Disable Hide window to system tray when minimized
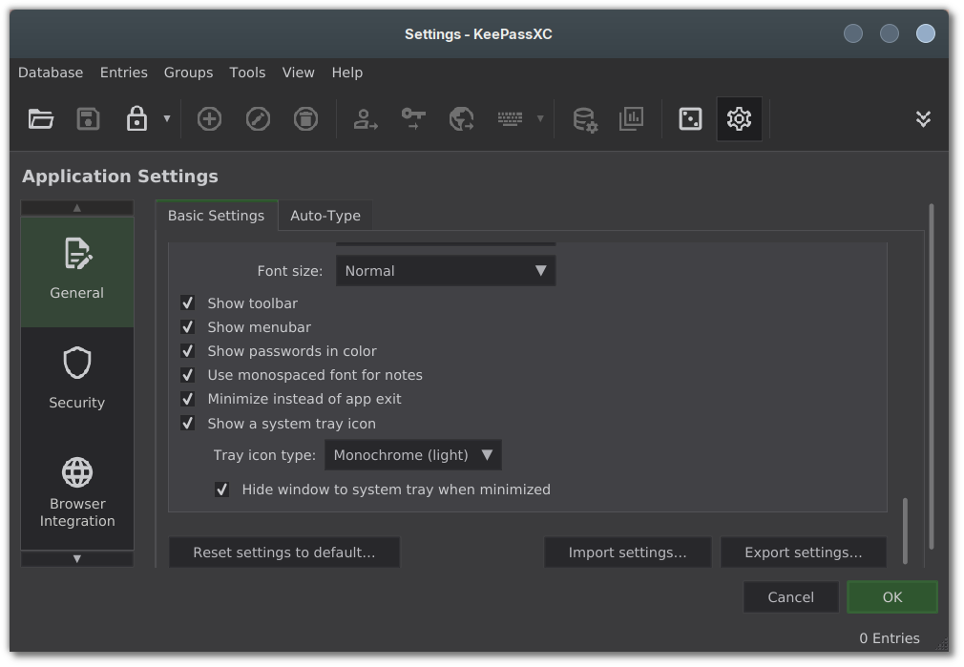 pyautogui.click(x=222, y=490)
